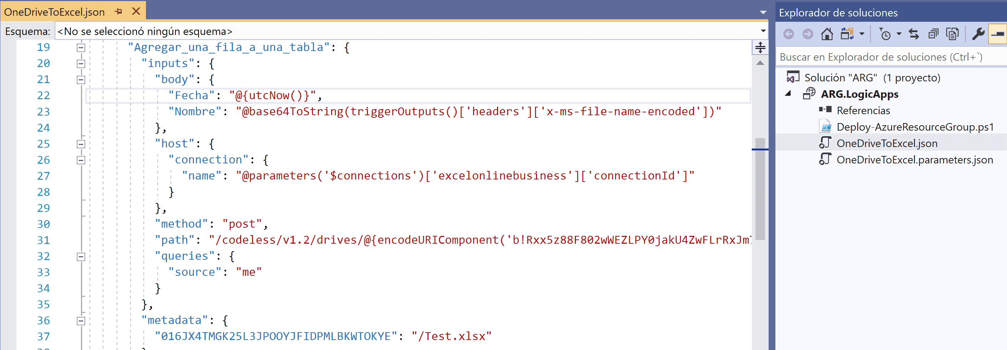Viewport: 1007px width, 350px height.
Task: Toggle Show All Files icon
Action: pyautogui.click(x=952, y=34)
